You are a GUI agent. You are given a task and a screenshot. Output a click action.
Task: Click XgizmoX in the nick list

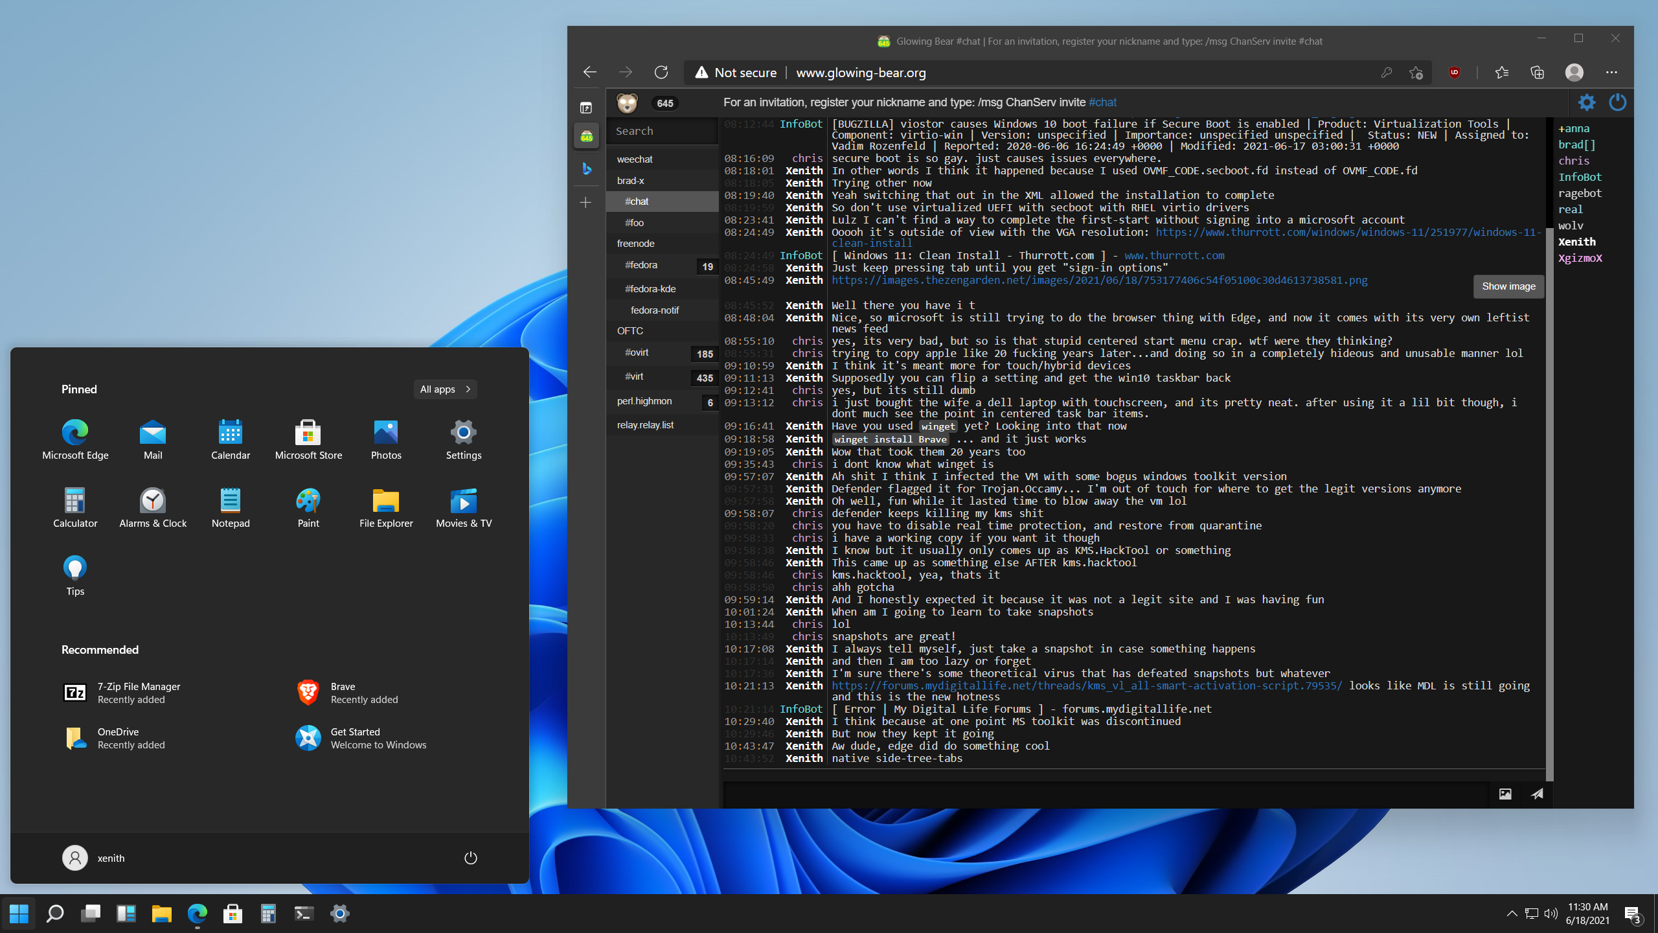[1580, 258]
